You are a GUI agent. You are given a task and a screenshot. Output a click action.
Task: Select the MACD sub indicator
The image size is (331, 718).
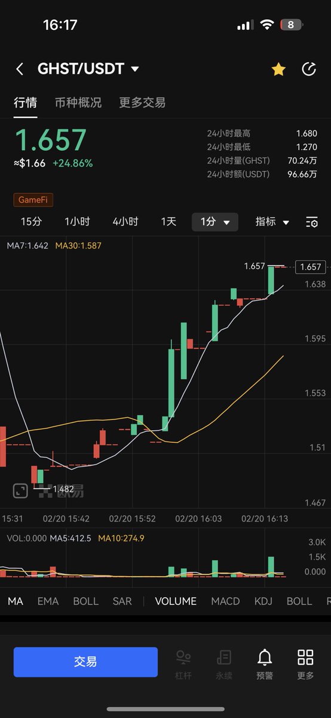[x=225, y=601]
